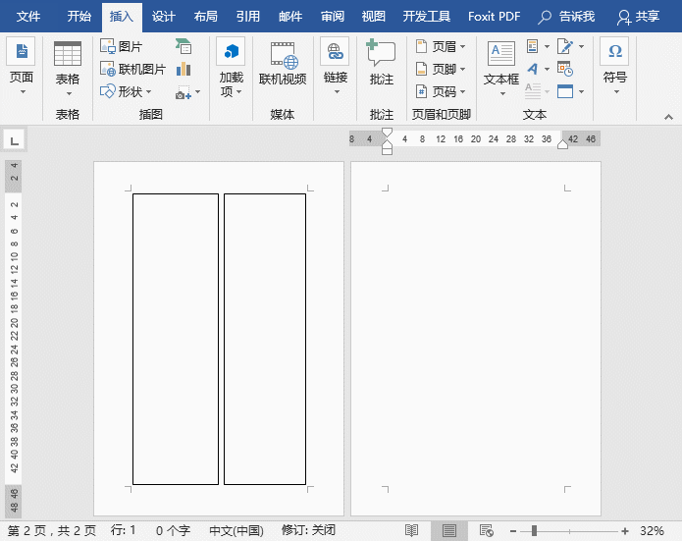Viewport: 682px width, 541px height.
Task: Insert date and time icon in 文本 group
Action: [x=564, y=70]
